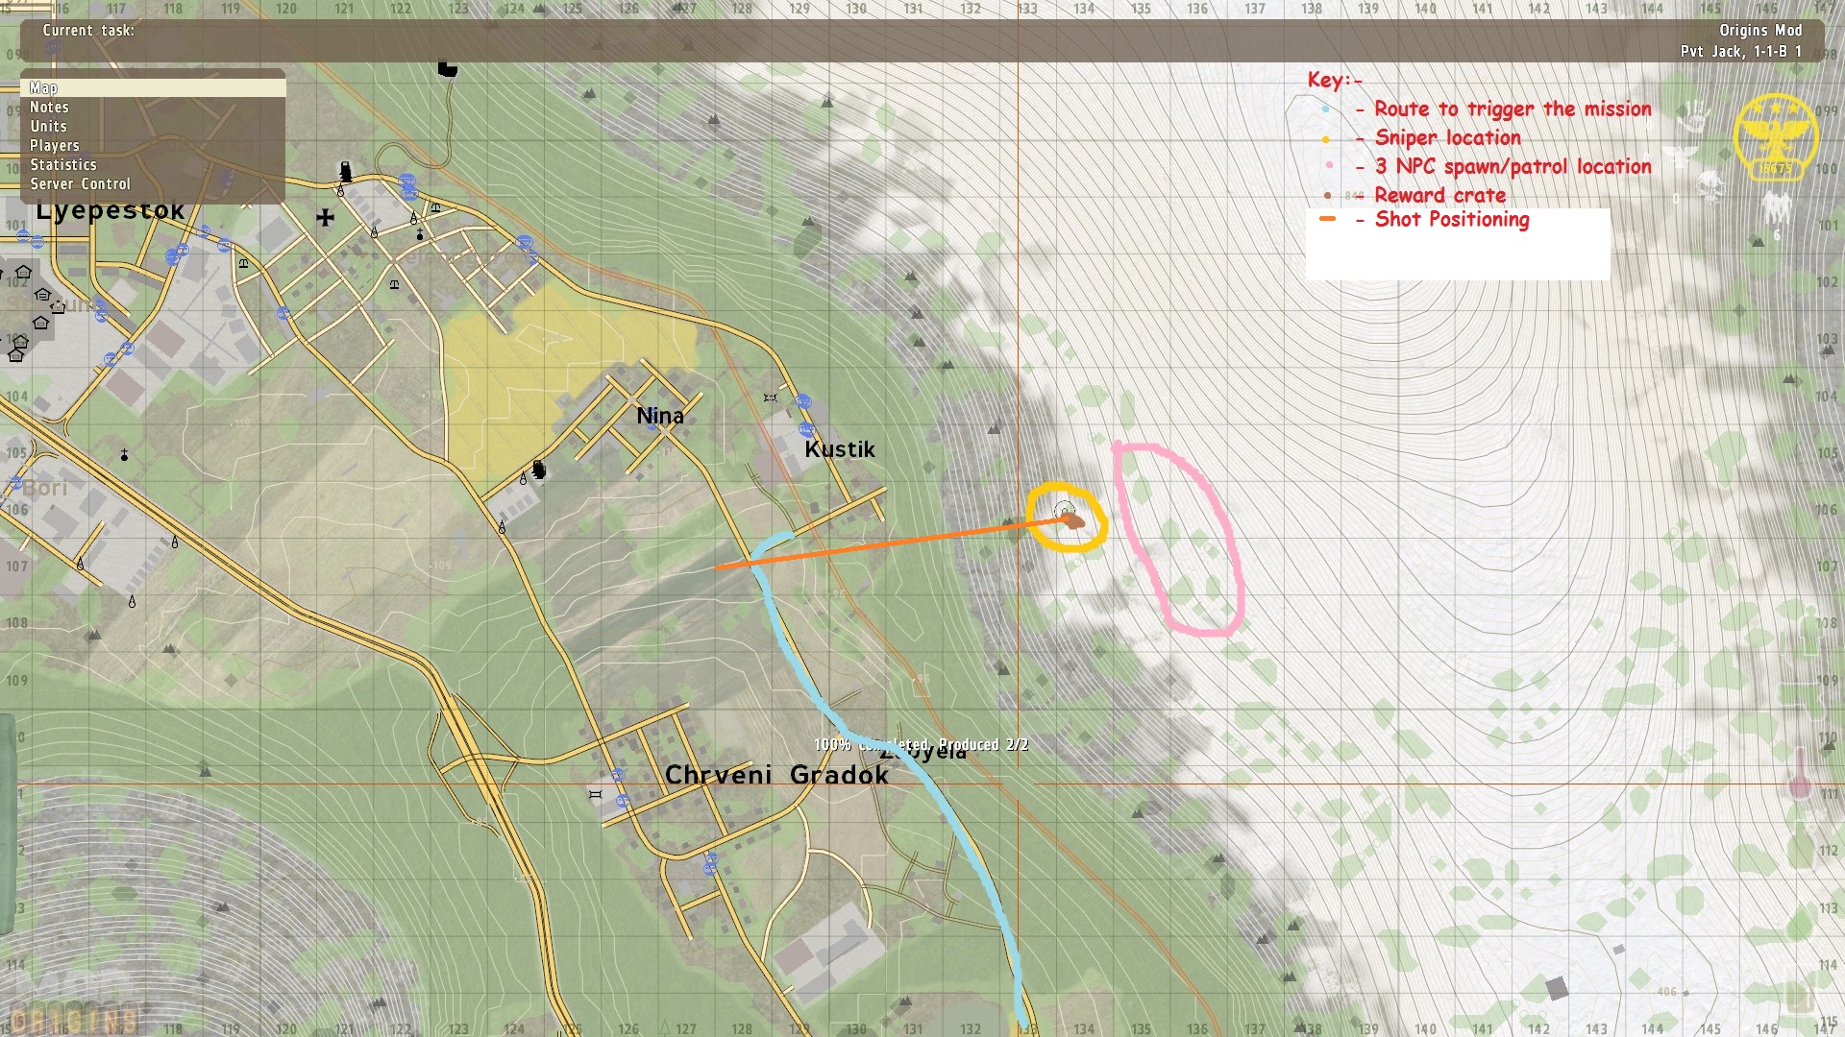Screen dimensions: 1845x1037
Task: Show the Players list
Action: pos(55,146)
